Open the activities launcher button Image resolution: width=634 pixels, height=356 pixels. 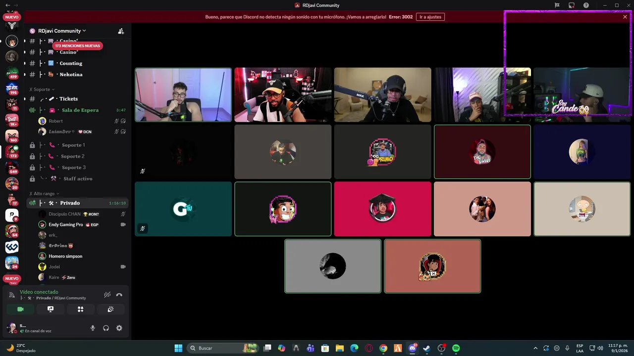[x=80, y=309]
